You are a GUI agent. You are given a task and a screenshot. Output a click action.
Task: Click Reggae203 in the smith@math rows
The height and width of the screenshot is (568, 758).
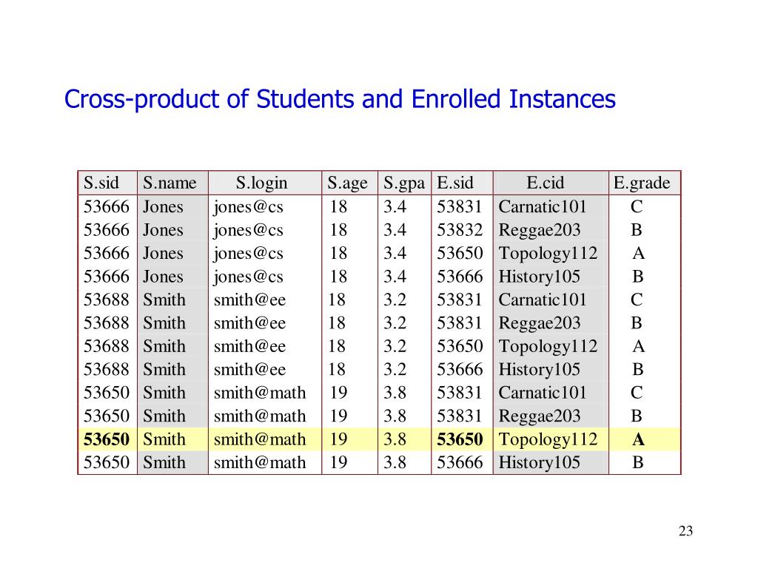point(540,416)
